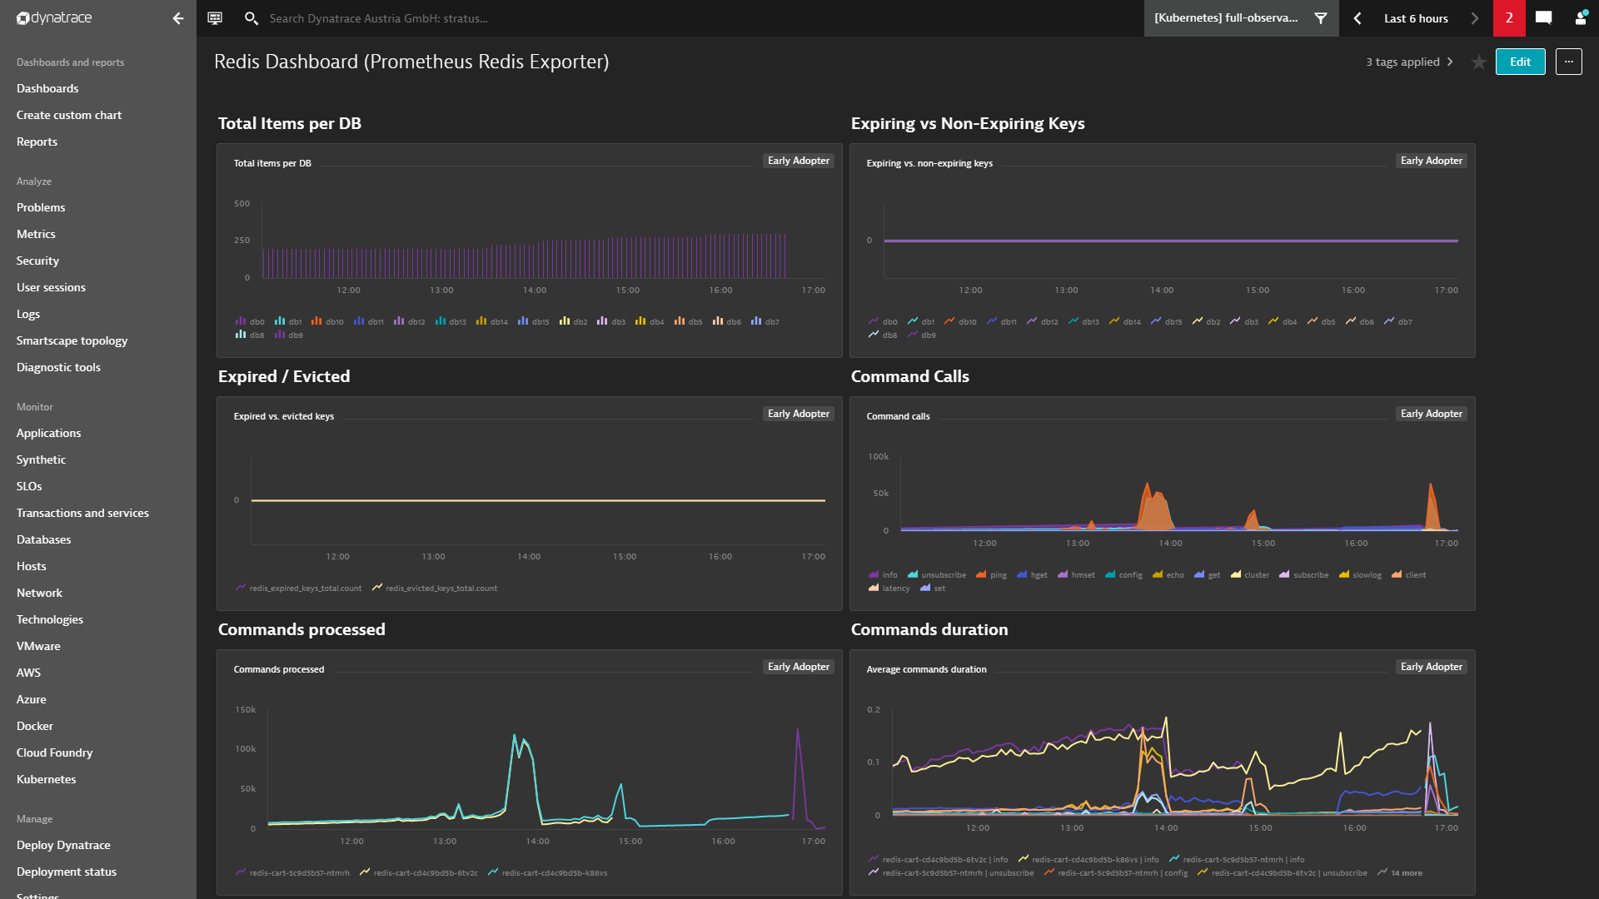Select Analyze section Problems menu item
Viewport: 1599px width, 899px height.
(41, 206)
